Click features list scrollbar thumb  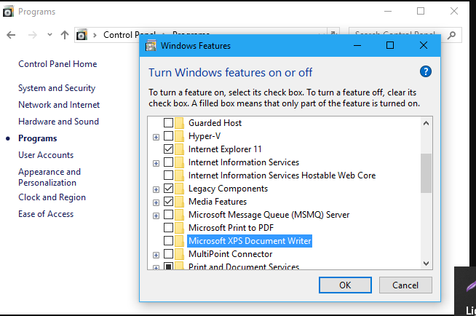pos(426,173)
